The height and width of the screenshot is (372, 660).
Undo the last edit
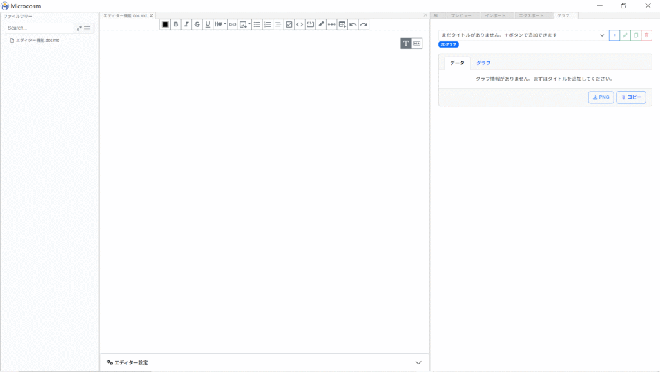[353, 24]
